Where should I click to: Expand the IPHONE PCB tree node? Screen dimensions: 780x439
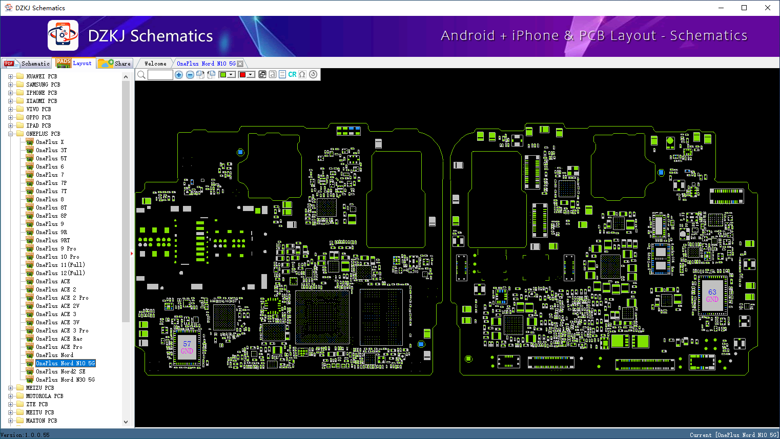click(x=10, y=93)
